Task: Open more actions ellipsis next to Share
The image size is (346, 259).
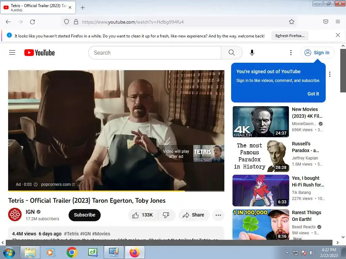Action: click(218, 215)
